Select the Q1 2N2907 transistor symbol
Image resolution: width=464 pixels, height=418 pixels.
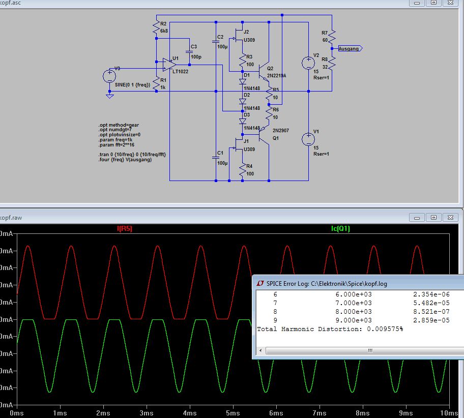point(262,133)
